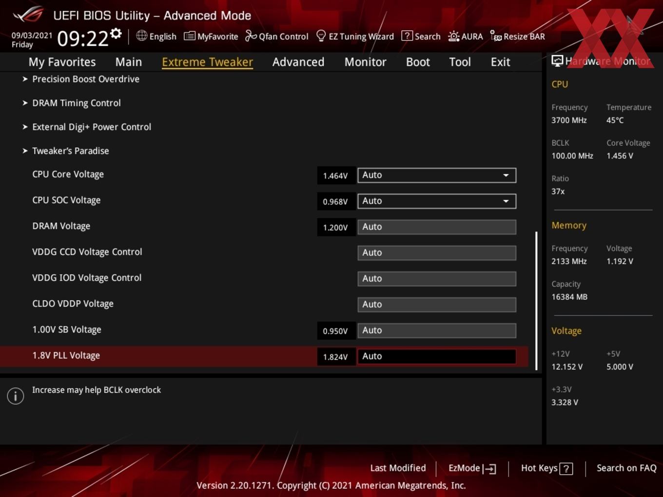
Task: Click the 16384 MB capacity value
Action: [x=569, y=297]
